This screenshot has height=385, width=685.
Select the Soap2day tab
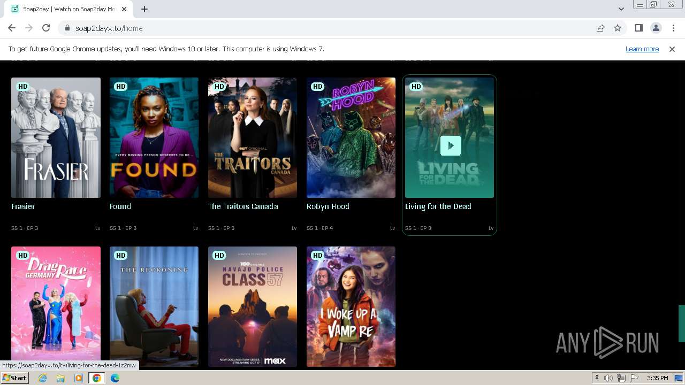coord(70,9)
